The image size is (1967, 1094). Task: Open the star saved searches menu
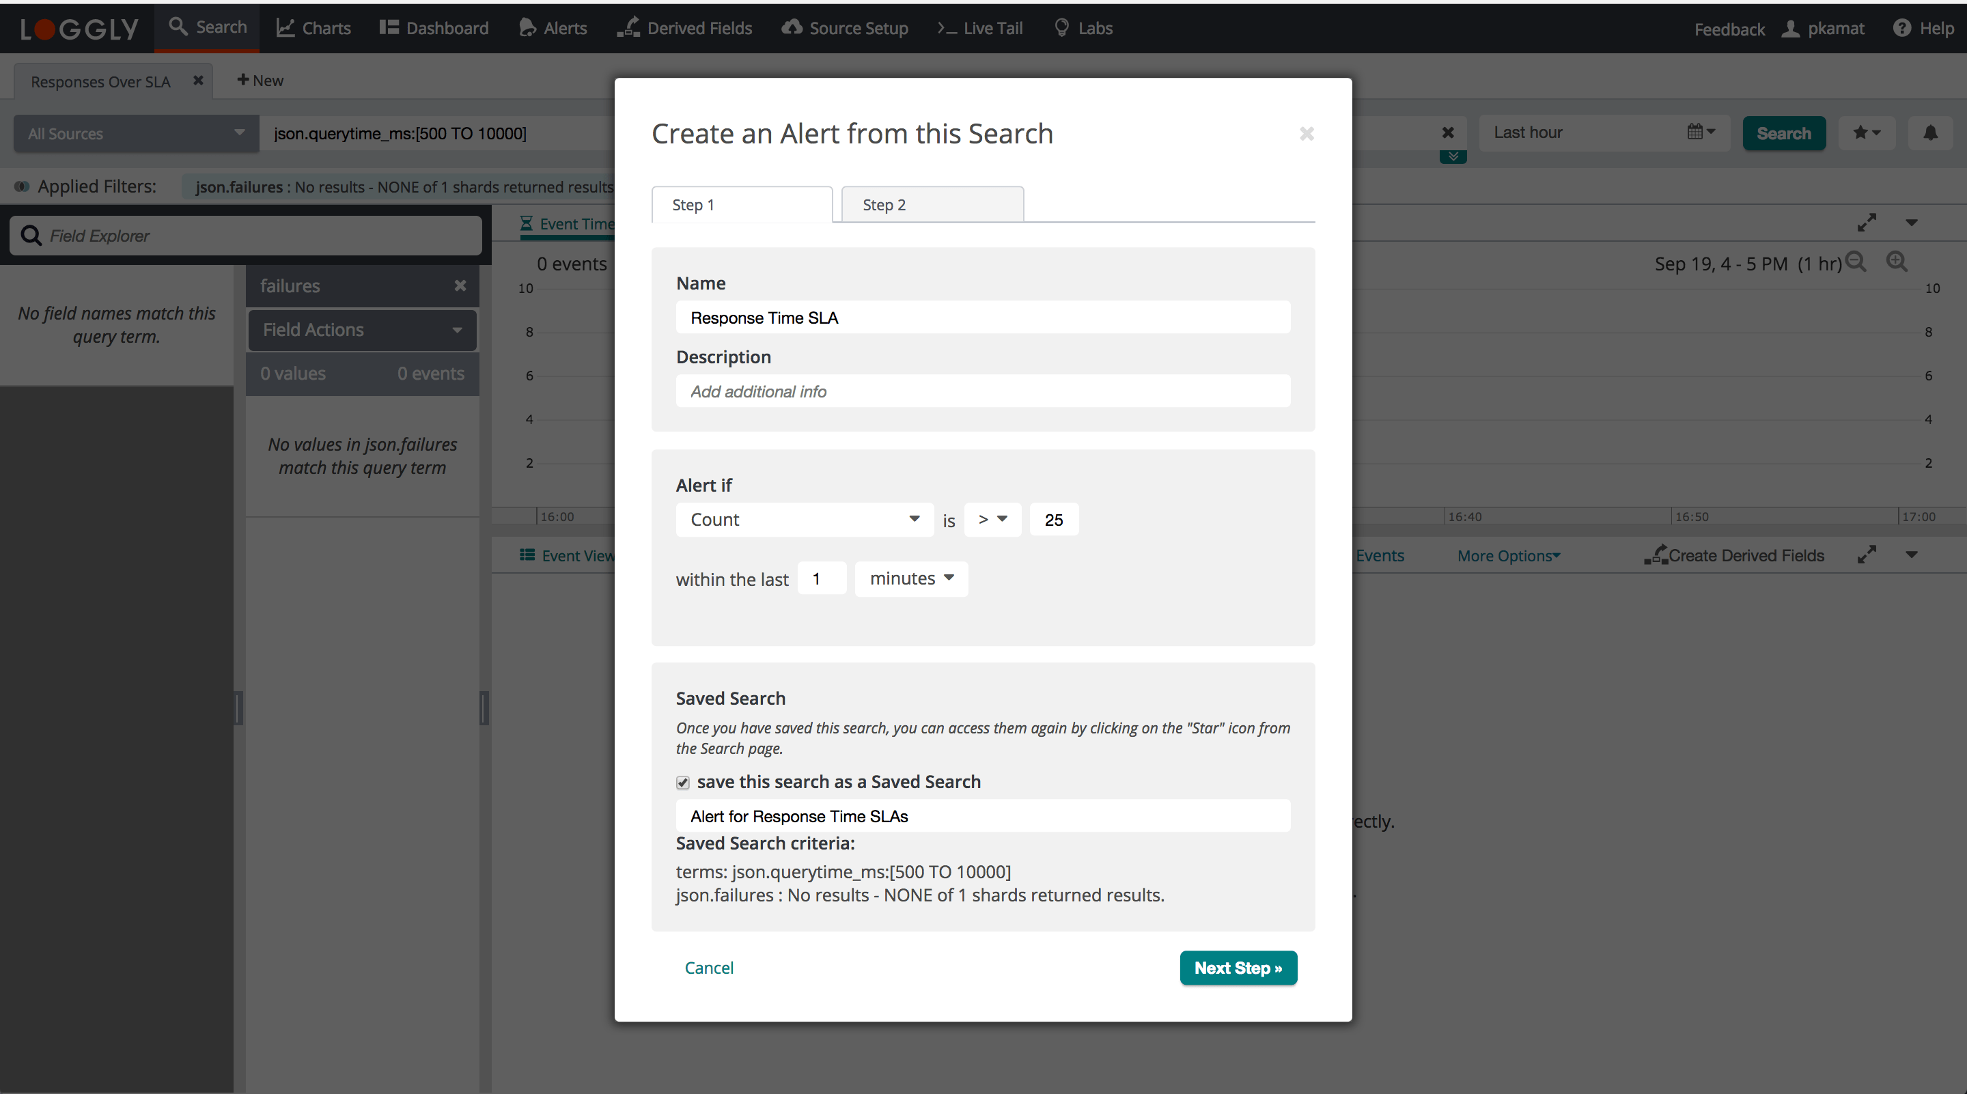click(x=1866, y=134)
